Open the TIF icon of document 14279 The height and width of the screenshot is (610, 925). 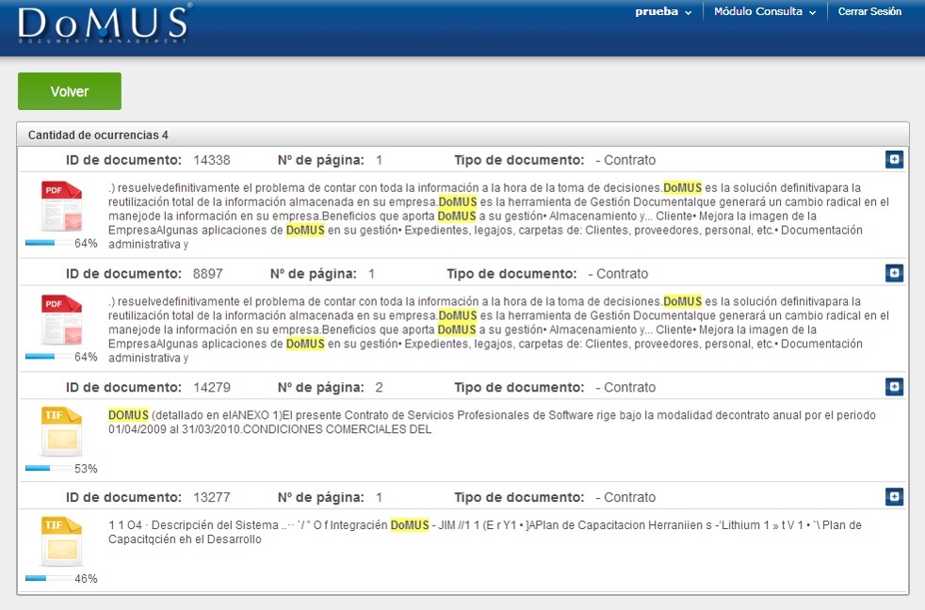61,431
